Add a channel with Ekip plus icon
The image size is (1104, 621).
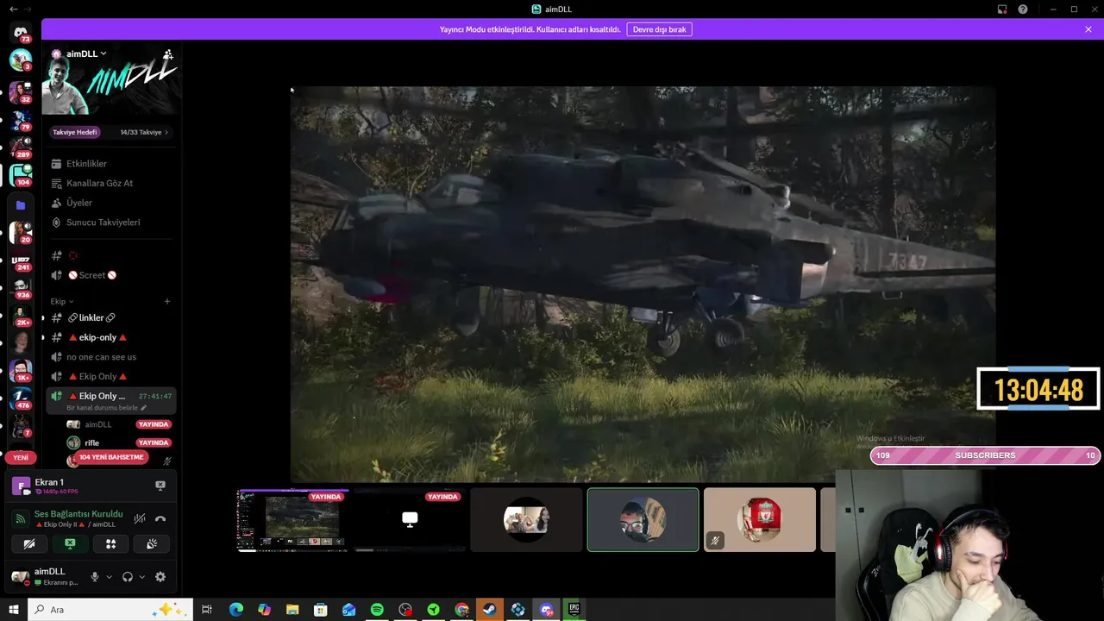click(x=167, y=301)
